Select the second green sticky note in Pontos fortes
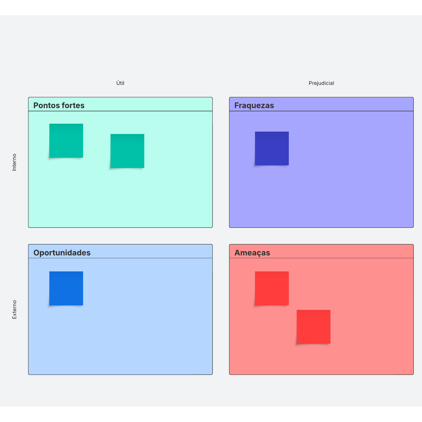 click(127, 151)
